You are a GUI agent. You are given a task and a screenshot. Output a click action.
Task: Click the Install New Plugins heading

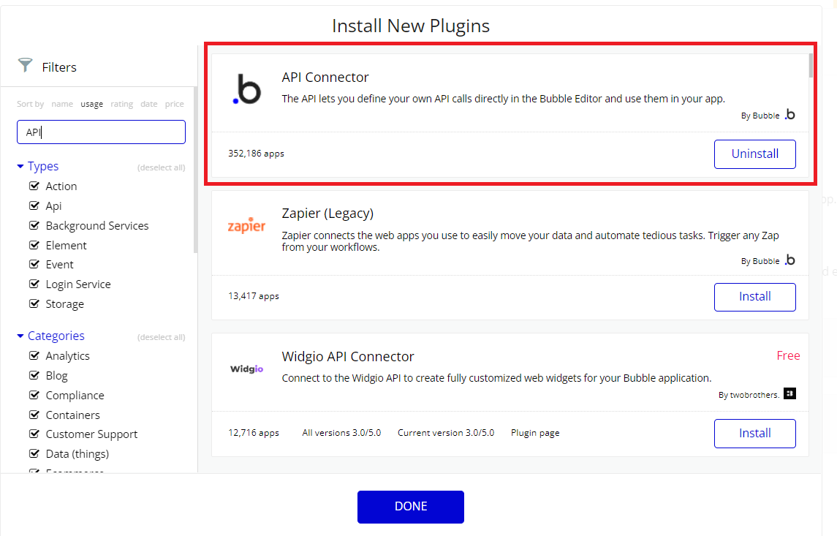click(411, 26)
